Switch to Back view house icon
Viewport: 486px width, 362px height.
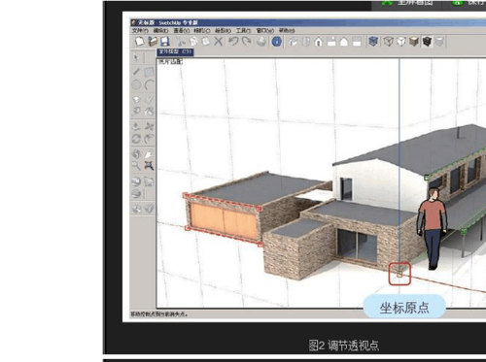[x=344, y=42]
